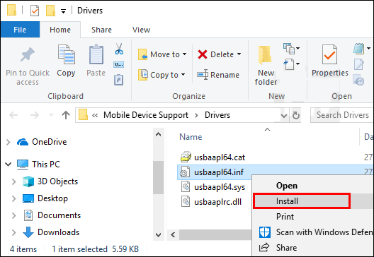The image size is (374, 257).
Task: Refresh the Drivers folder
Action: [x=296, y=116]
